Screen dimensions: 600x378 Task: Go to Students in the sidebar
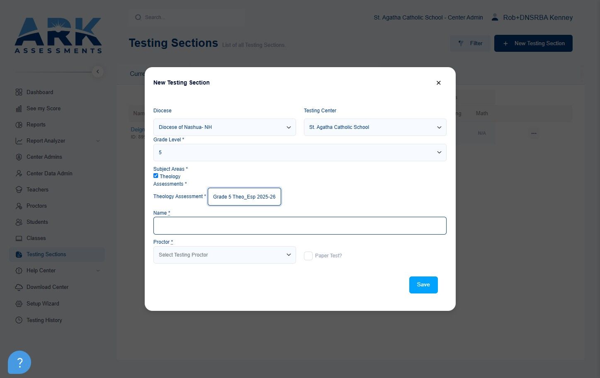pos(37,222)
